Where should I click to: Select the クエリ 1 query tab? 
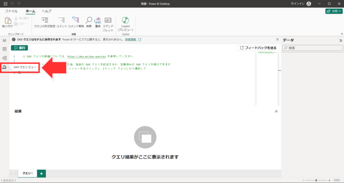[x=28, y=174]
